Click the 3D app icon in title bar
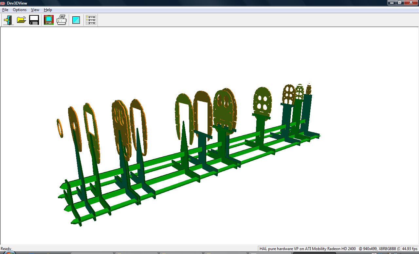419x254 pixels. click(3, 3)
